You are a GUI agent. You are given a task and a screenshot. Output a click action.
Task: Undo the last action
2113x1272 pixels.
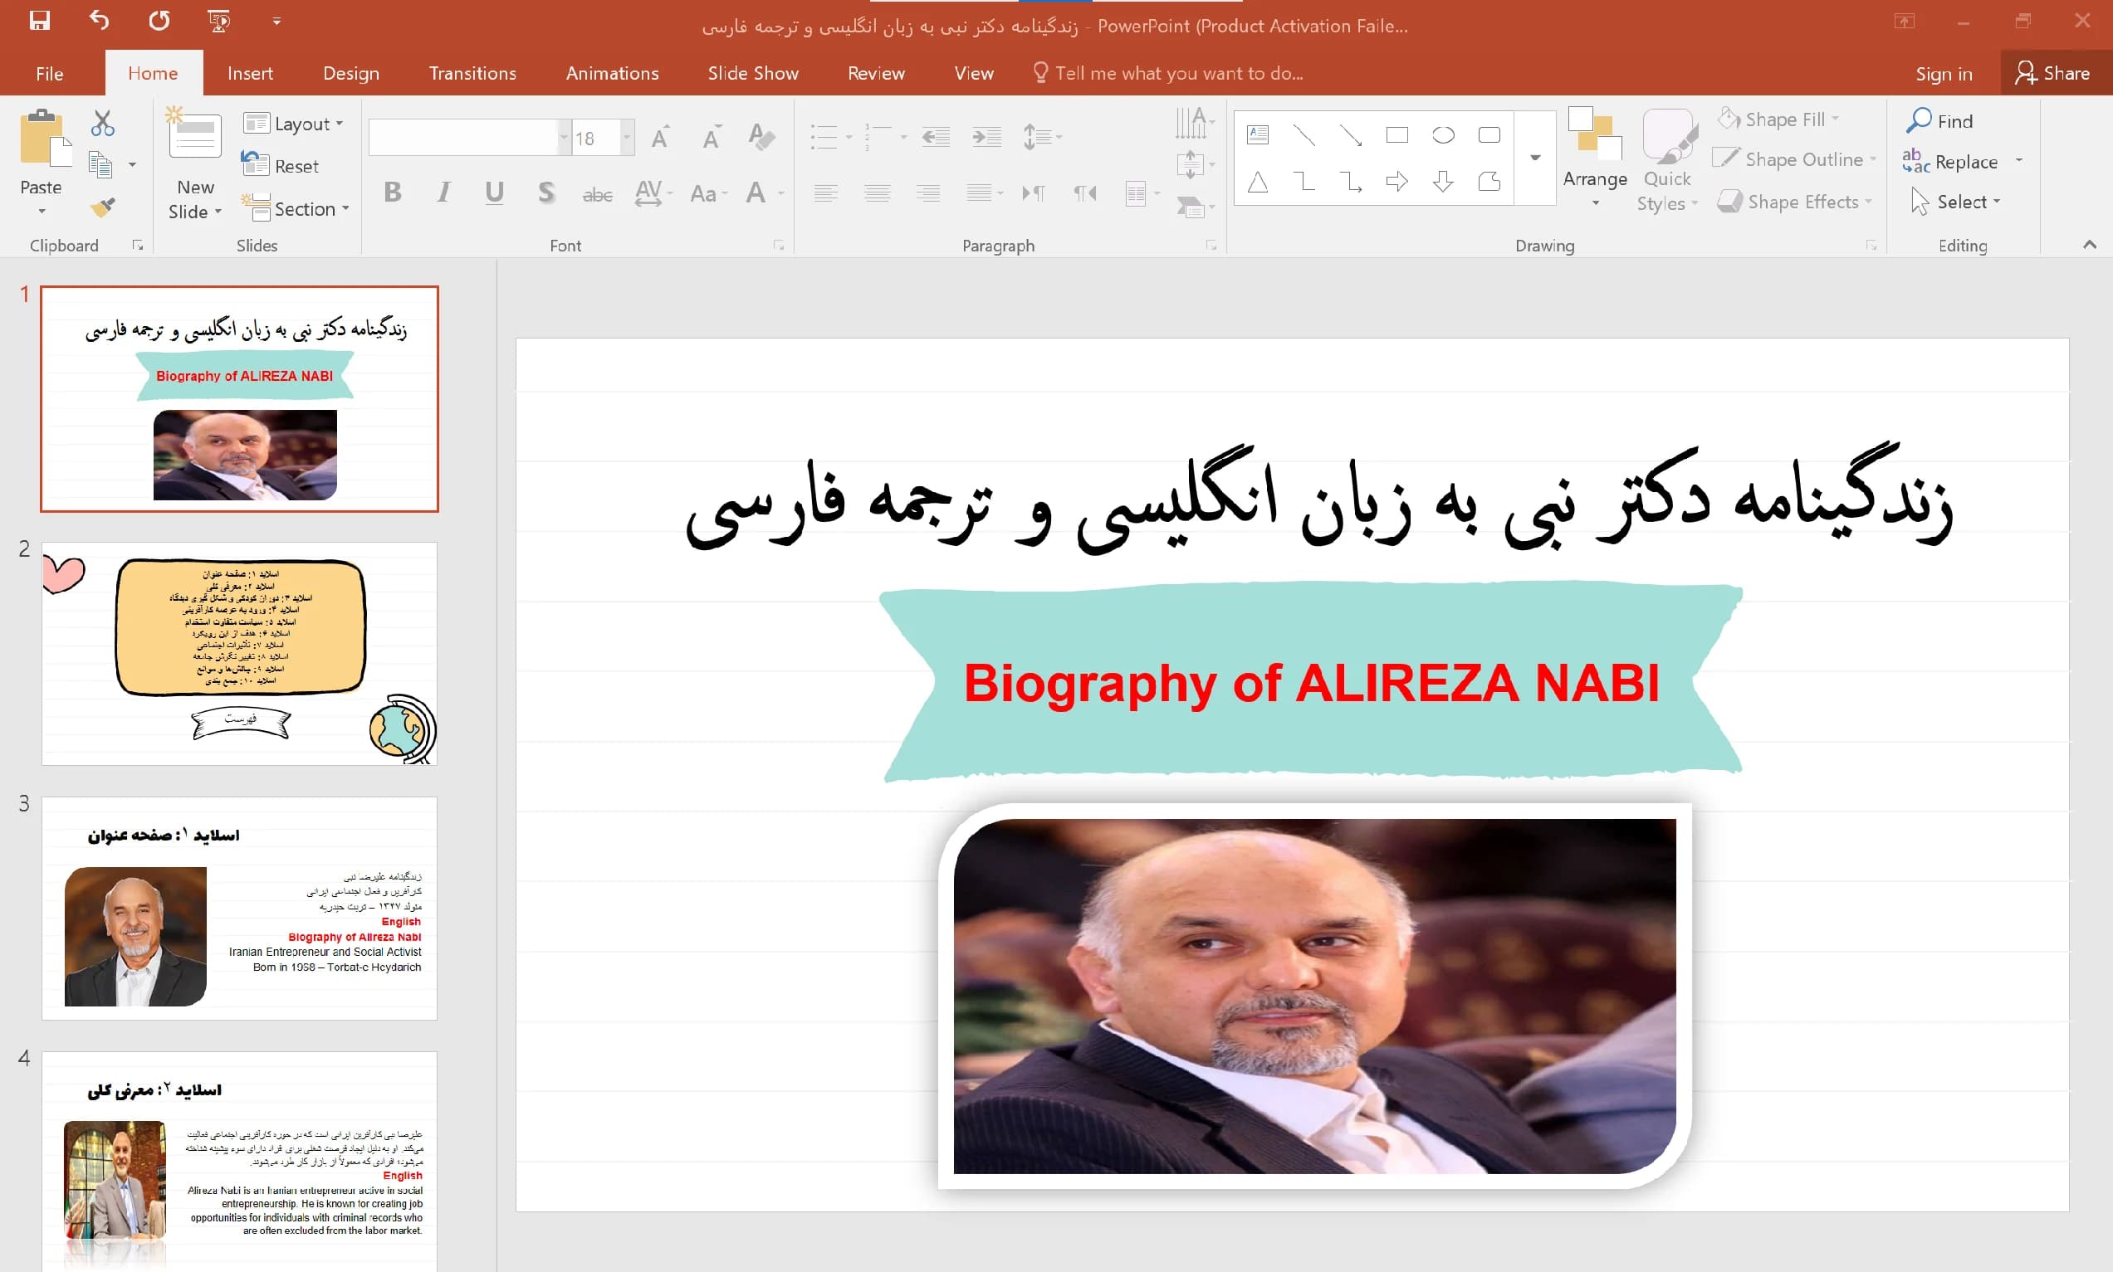[x=100, y=21]
